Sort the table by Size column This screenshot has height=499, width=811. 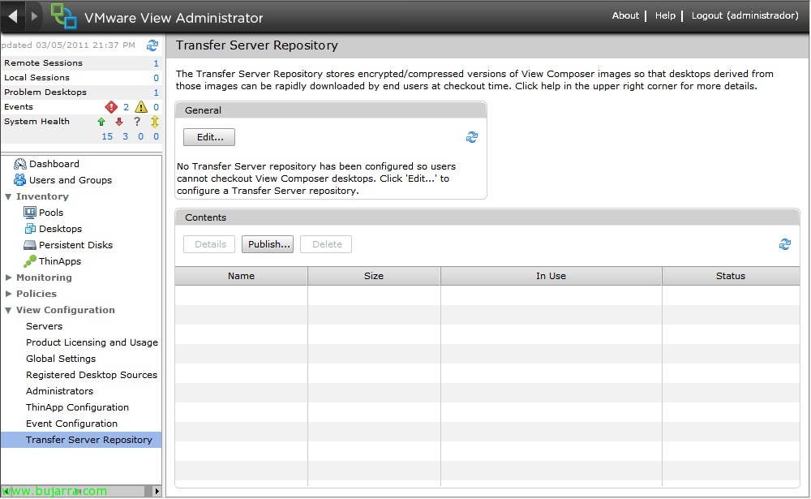point(374,277)
